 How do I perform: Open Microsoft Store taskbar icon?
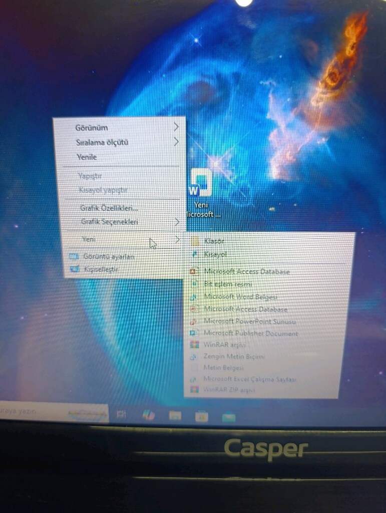click(x=201, y=416)
